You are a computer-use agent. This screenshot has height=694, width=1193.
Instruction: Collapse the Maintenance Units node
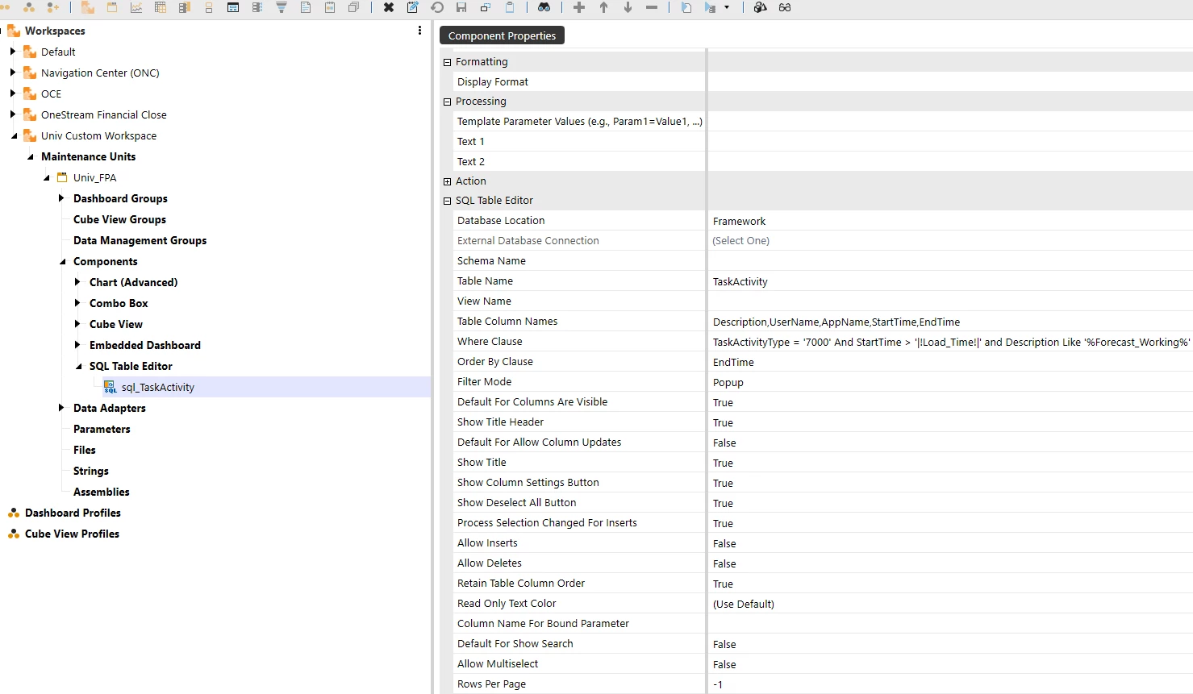(30, 156)
